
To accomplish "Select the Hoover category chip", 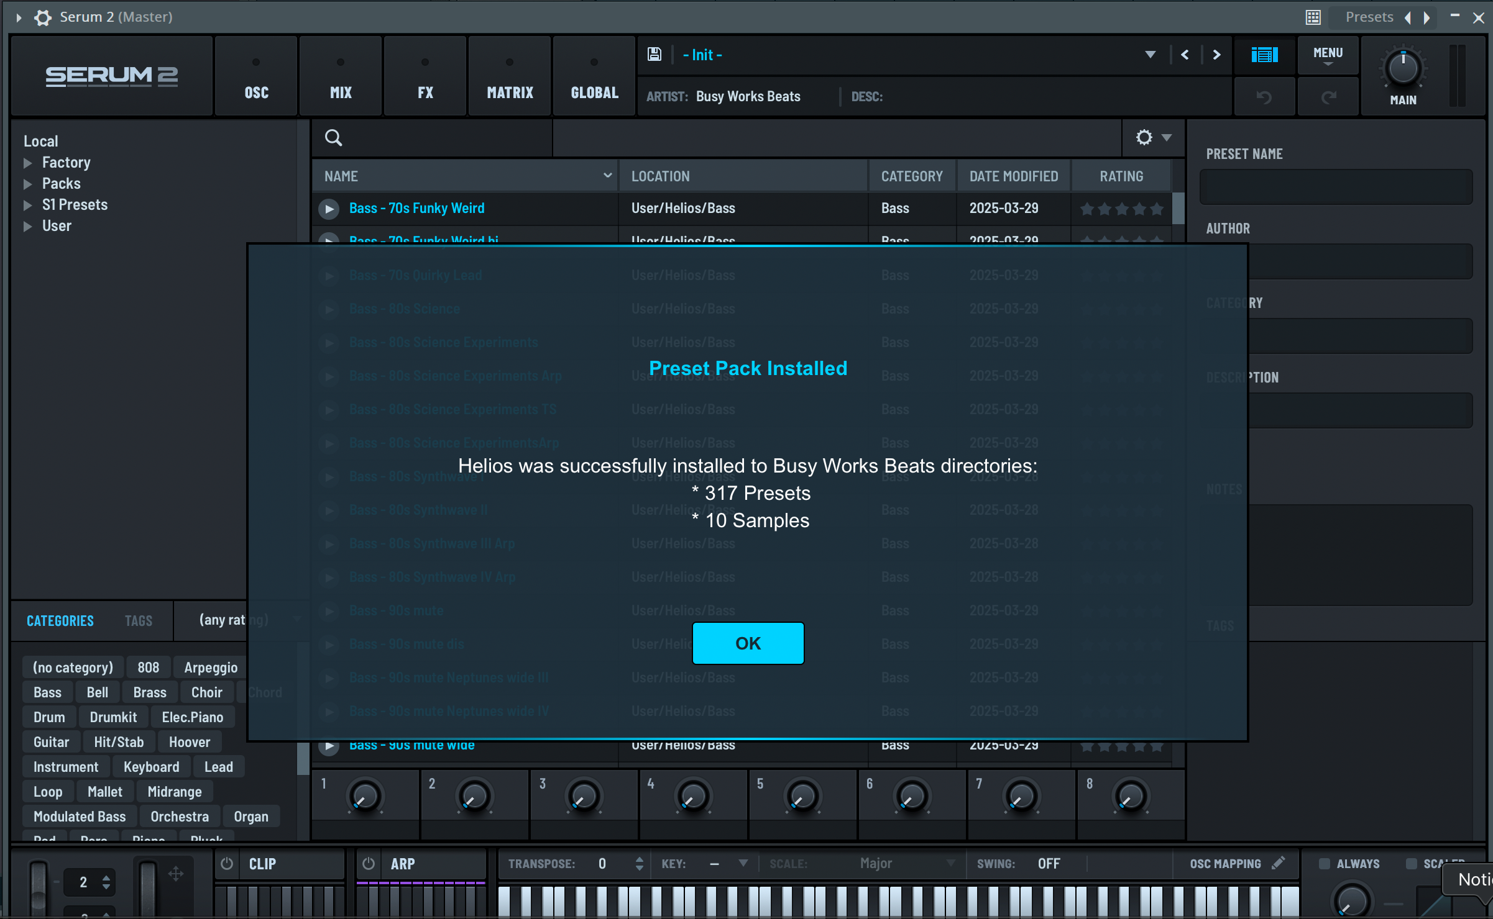I will [x=189, y=741].
